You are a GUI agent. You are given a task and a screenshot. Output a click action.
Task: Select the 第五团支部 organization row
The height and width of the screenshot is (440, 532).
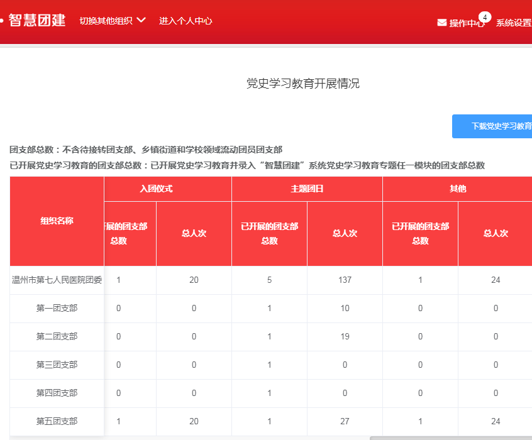(x=57, y=421)
